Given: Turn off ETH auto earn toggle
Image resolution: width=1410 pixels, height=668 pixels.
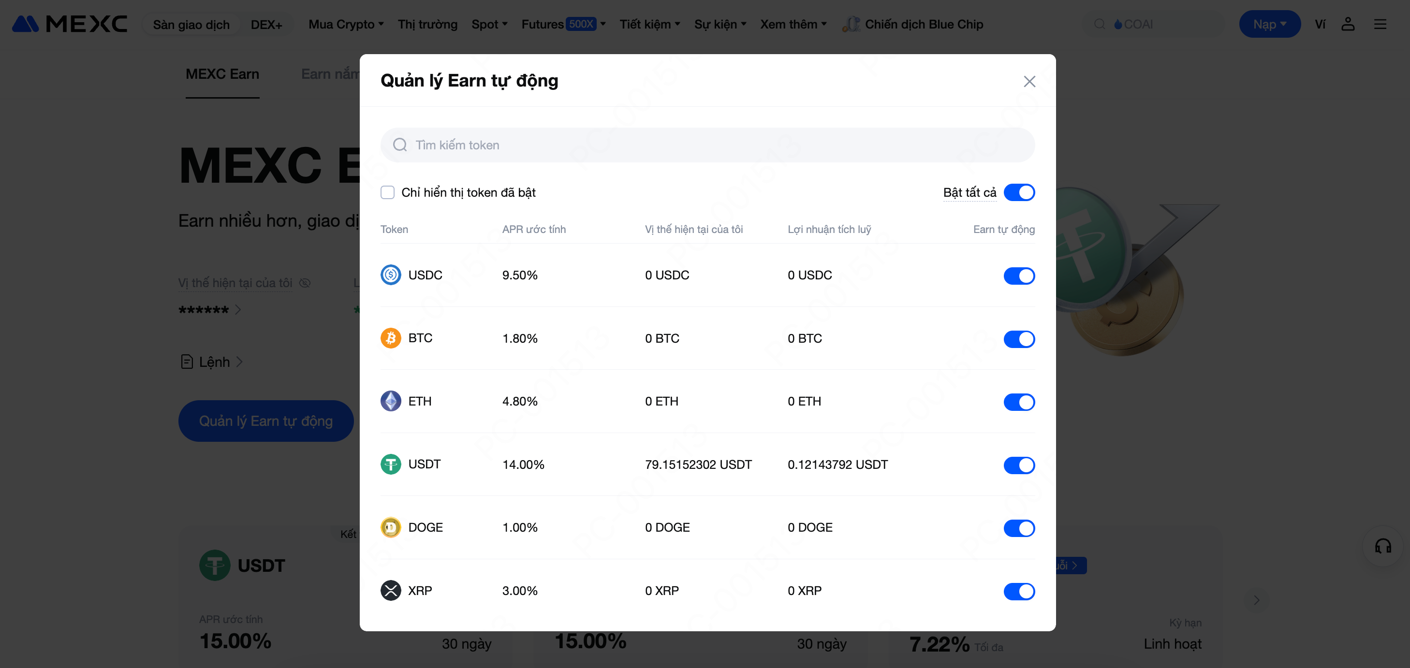Looking at the screenshot, I should click(1019, 402).
